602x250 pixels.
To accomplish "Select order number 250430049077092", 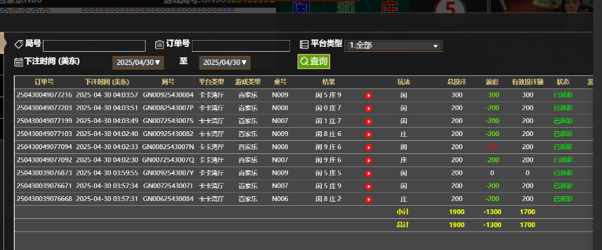I will pyautogui.click(x=44, y=160).
